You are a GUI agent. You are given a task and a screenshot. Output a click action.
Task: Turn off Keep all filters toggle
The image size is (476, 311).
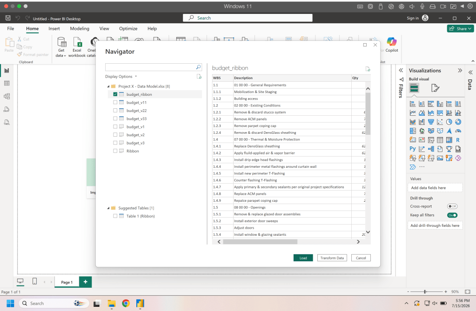452,215
